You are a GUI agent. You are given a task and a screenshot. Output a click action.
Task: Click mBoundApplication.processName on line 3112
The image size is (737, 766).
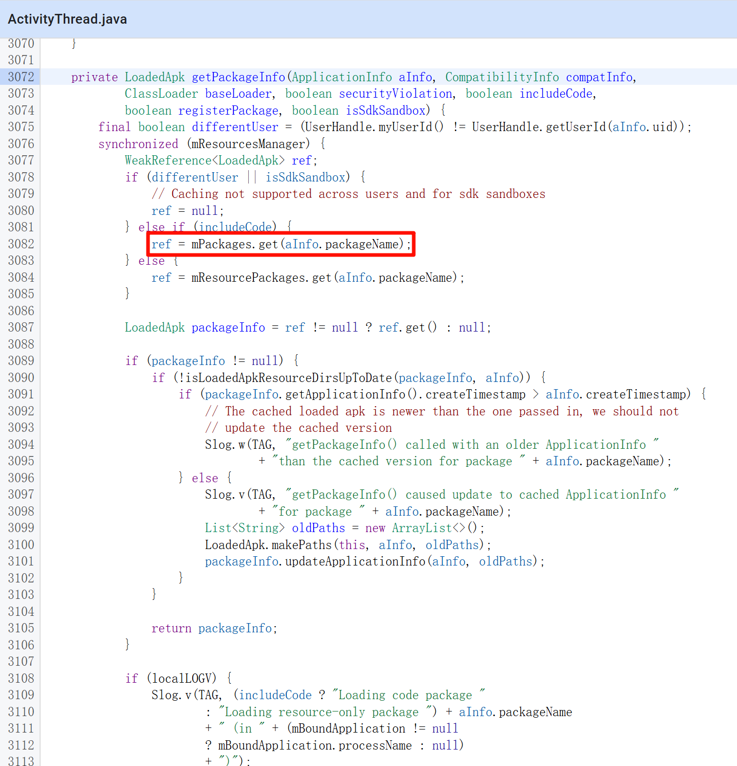click(x=315, y=745)
